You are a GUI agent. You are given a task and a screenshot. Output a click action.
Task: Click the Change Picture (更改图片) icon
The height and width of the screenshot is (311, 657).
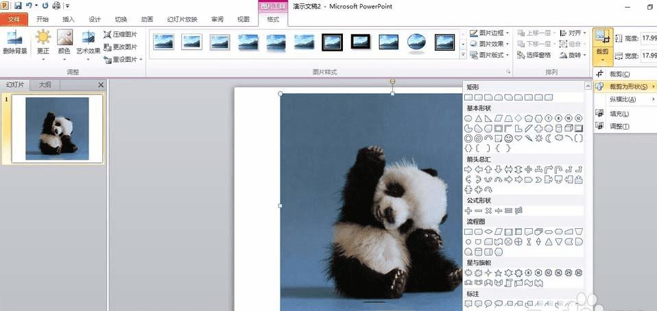tap(108, 47)
